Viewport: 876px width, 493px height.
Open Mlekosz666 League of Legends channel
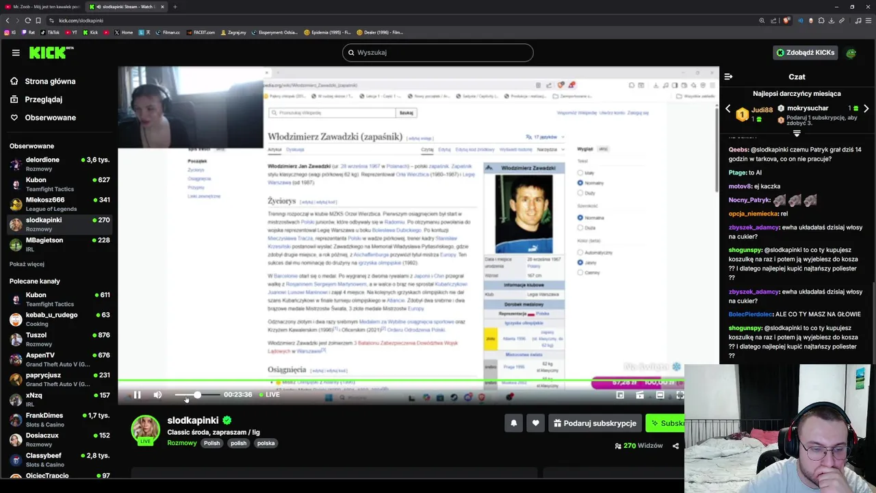coord(60,204)
